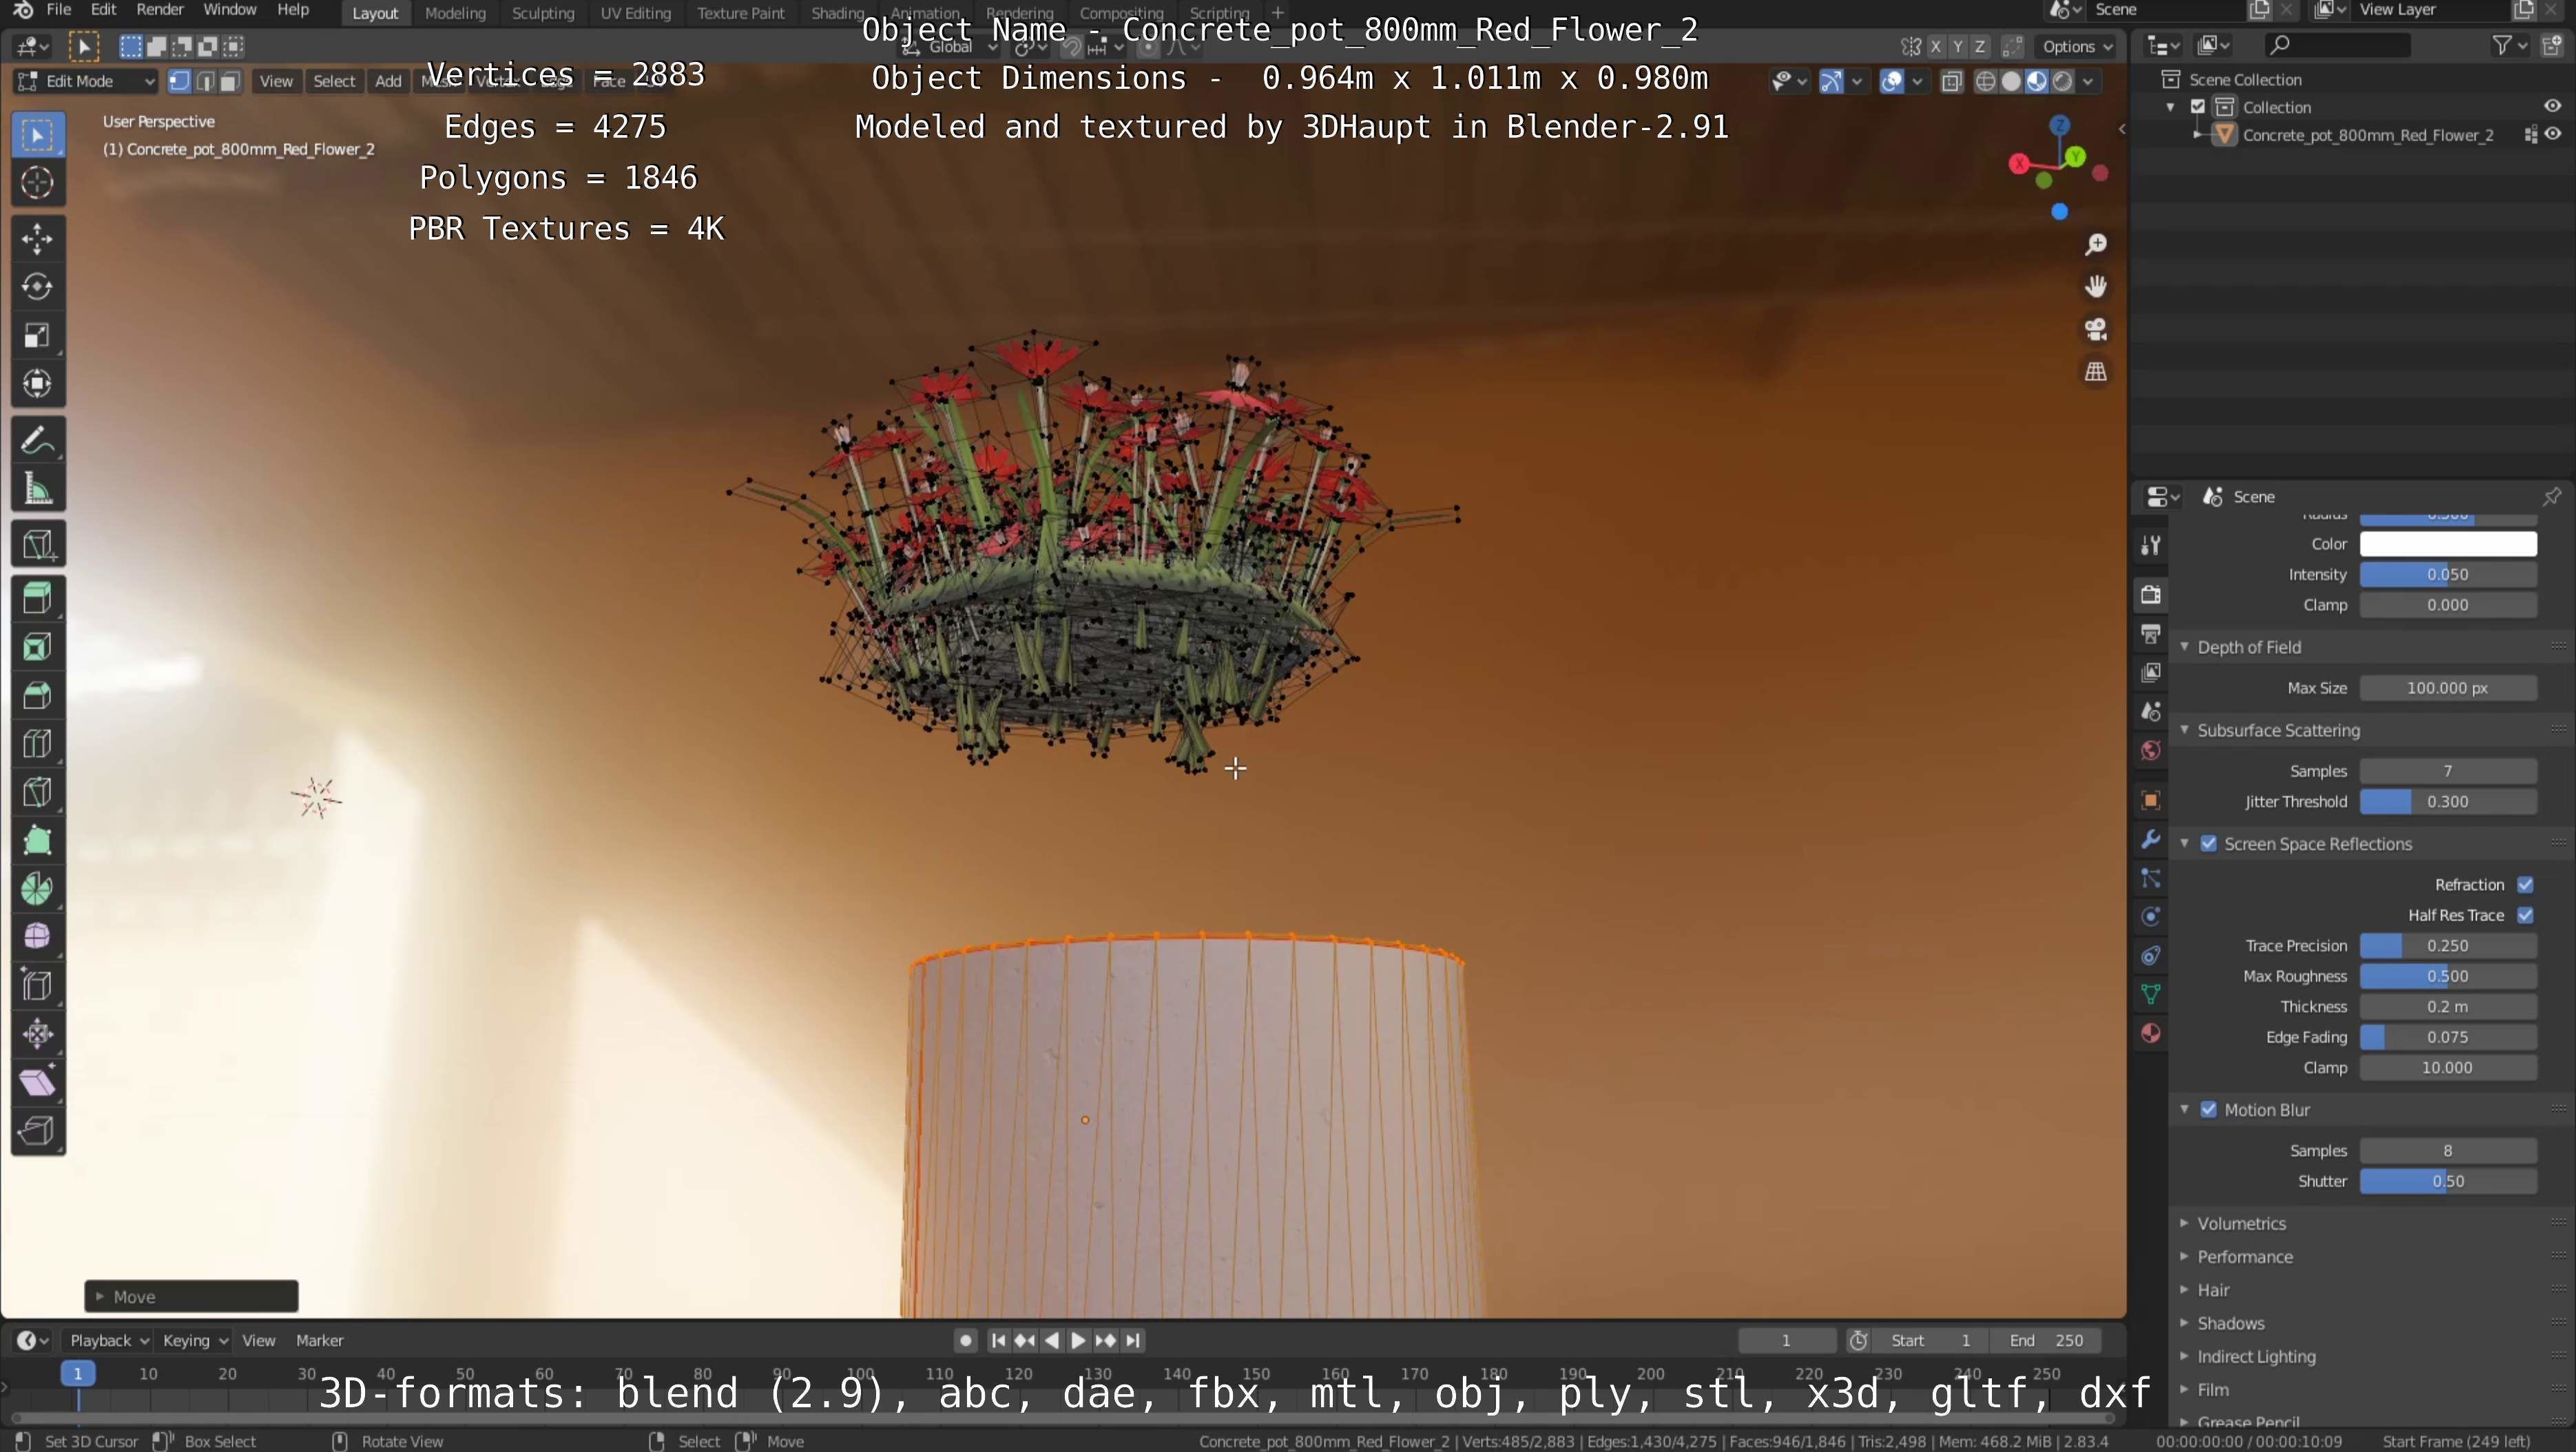Uncheck the Refraction checkbox

tap(2525, 885)
